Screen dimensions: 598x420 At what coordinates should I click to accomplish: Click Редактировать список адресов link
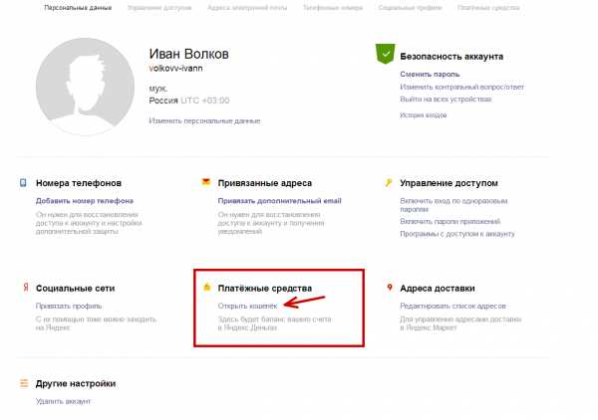click(452, 306)
